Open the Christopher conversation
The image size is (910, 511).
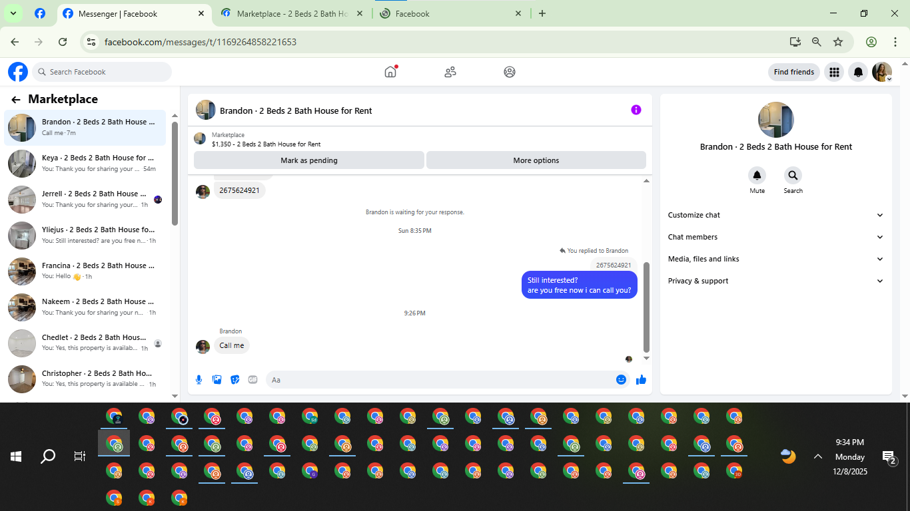(x=85, y=379)
